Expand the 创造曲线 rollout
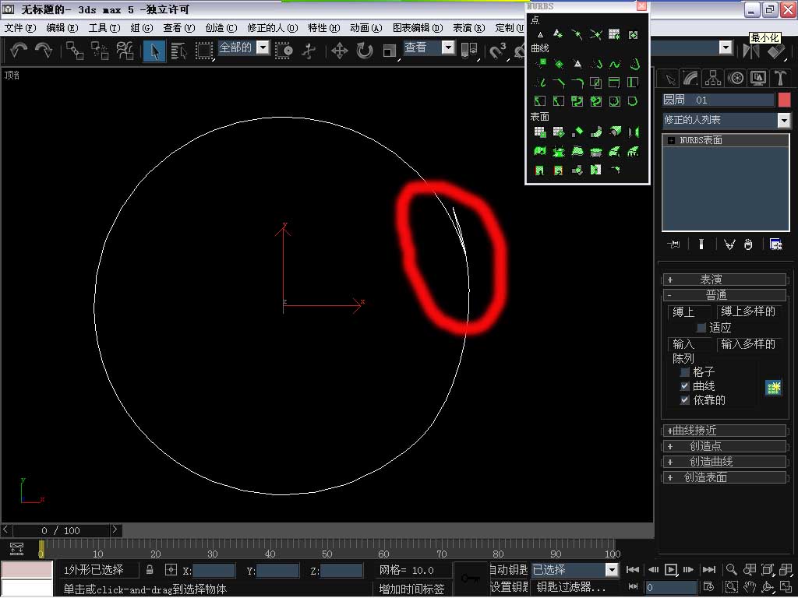The image size is (798, 598). click(x=725, y=462)
